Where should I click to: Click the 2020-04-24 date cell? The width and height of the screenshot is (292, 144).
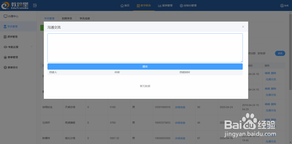[226, 107]
